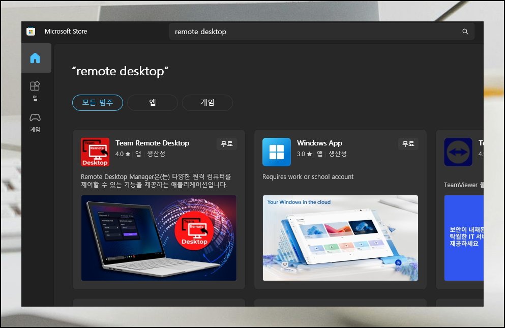
Task: View the TeamViewer blue promo screenshot
Action: pyautogui.click(x=464, y=238)
